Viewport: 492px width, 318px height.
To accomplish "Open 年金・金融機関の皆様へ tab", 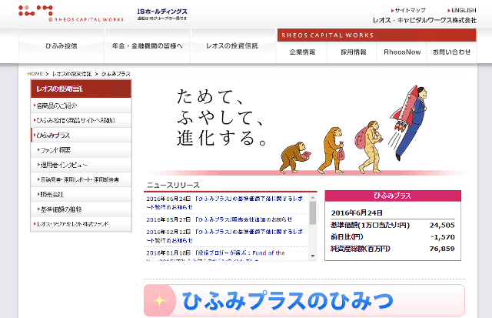I will [x=148, y=46].
